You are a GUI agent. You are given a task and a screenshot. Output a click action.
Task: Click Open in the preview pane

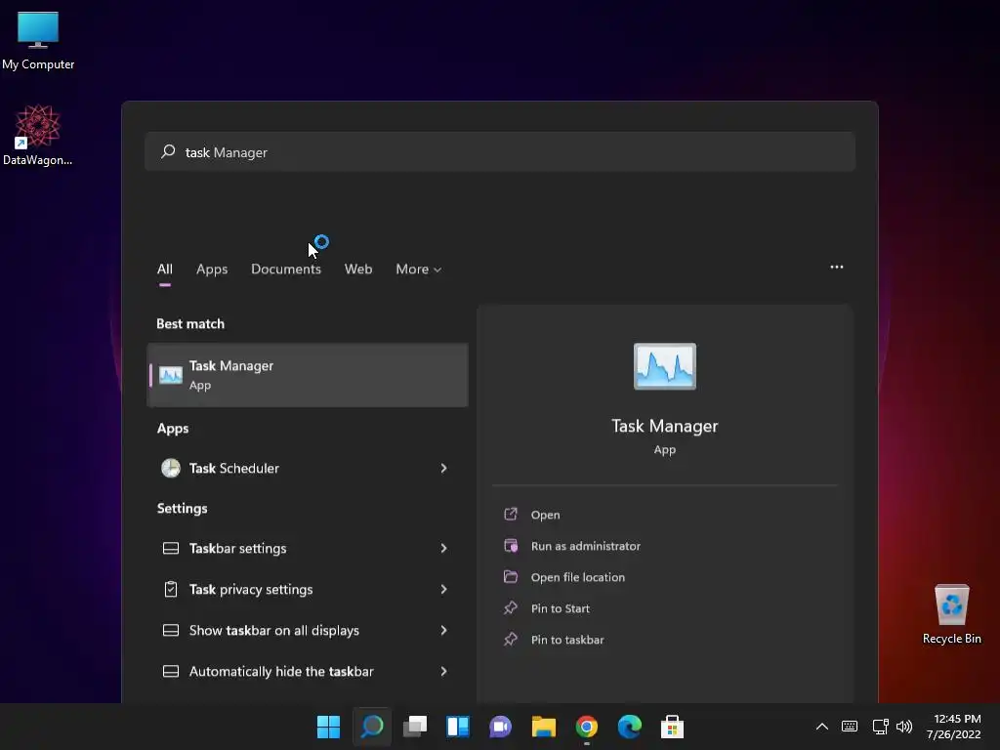(x=545, y=515)
